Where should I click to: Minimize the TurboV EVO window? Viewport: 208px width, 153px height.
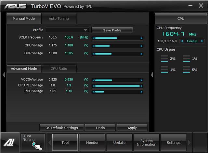coord(190,6)
